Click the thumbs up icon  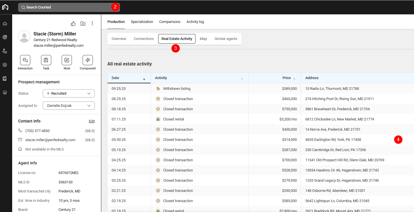point(73,24)
